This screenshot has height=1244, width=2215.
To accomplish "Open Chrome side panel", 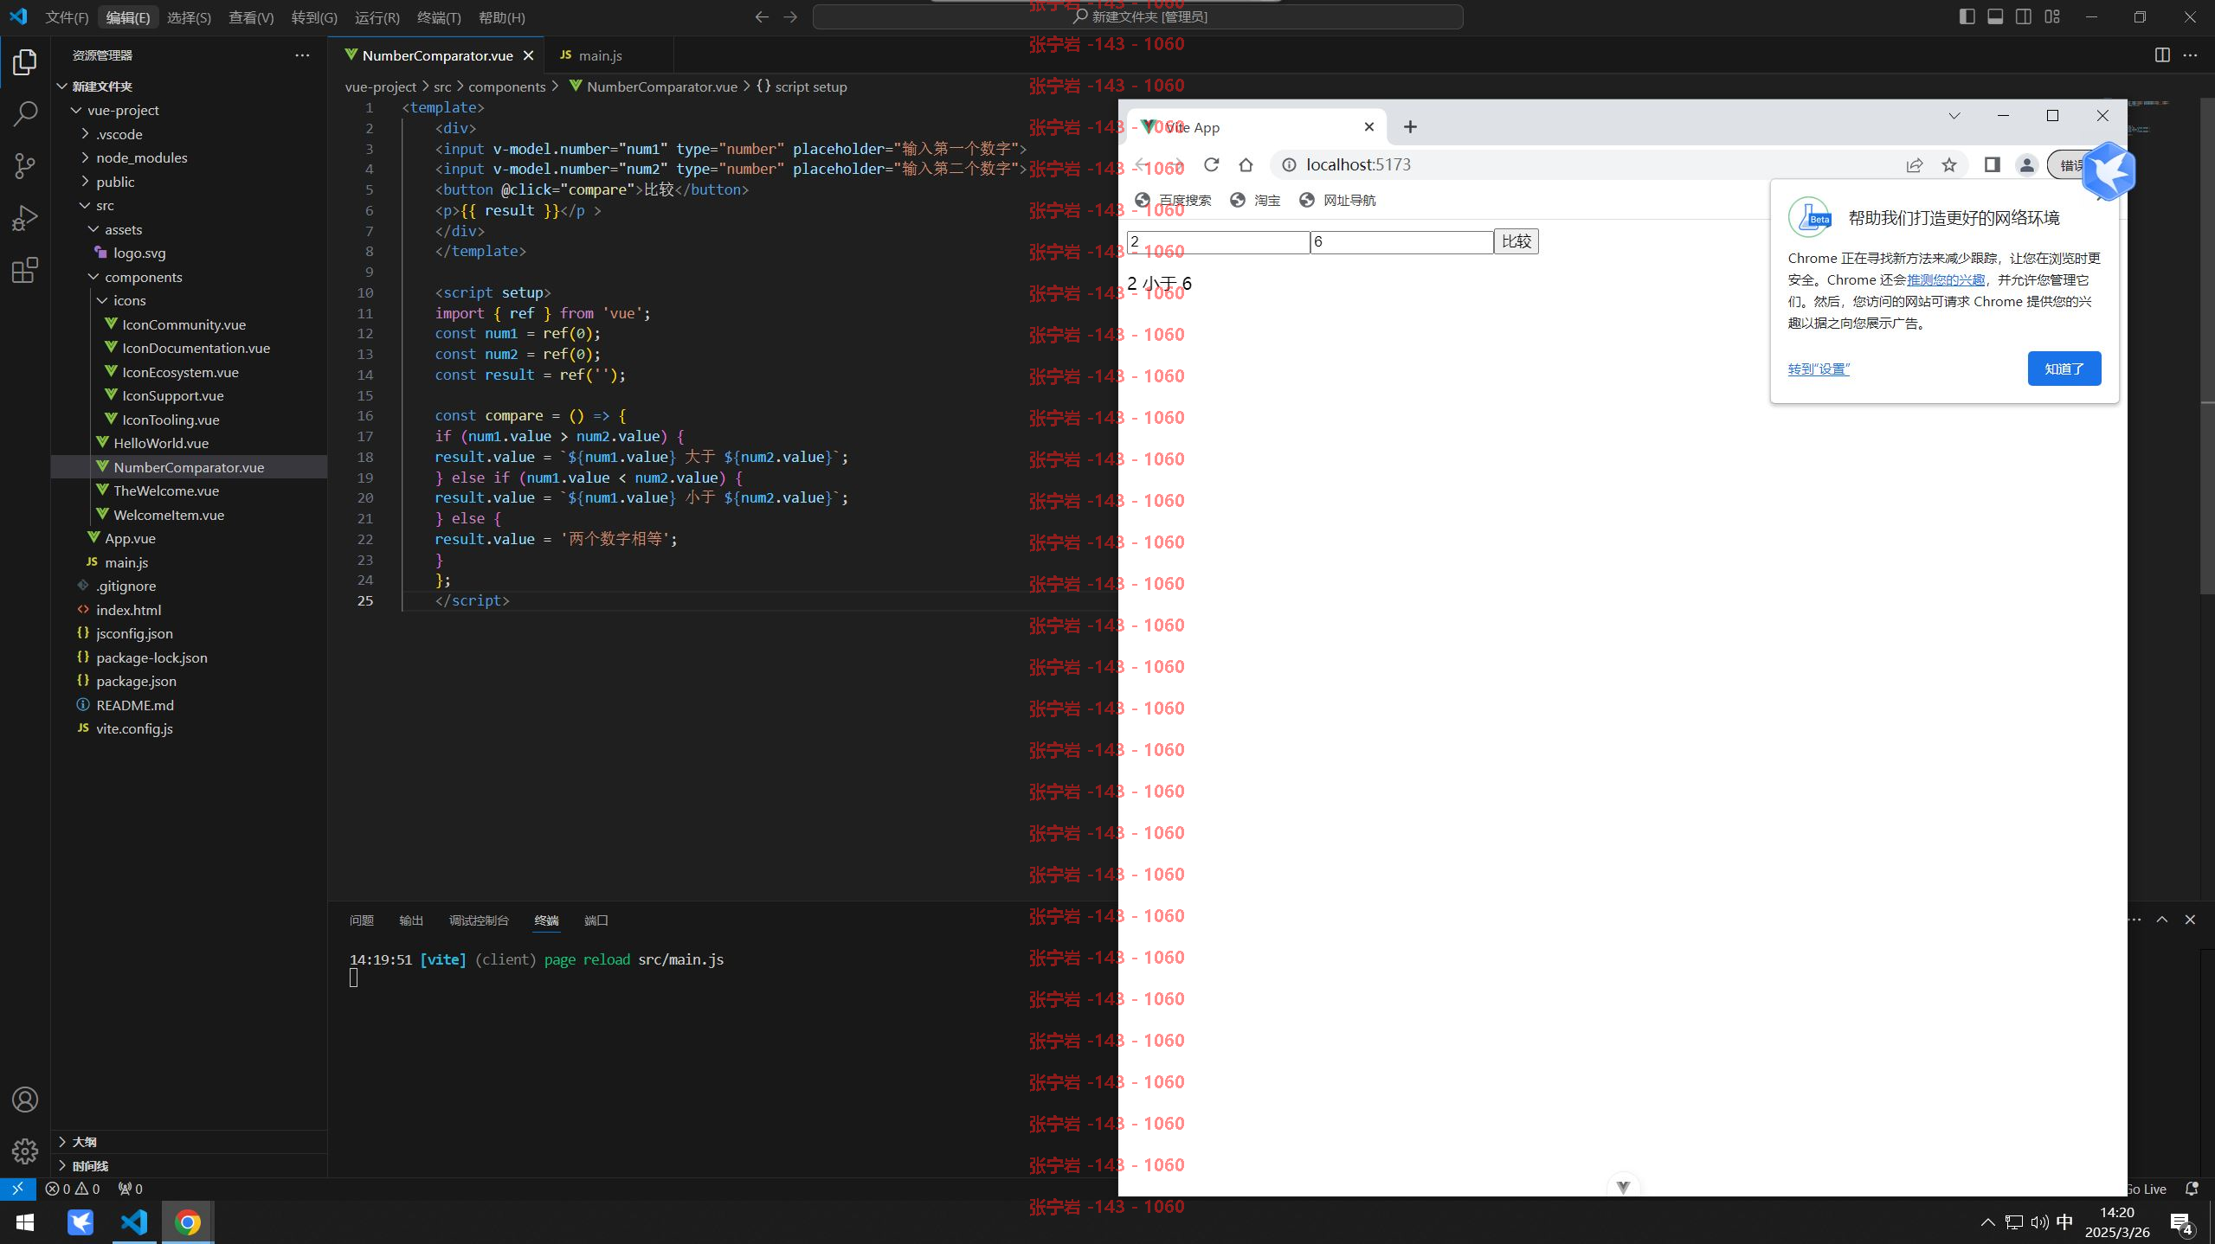I will click(x=1993, y=165).
